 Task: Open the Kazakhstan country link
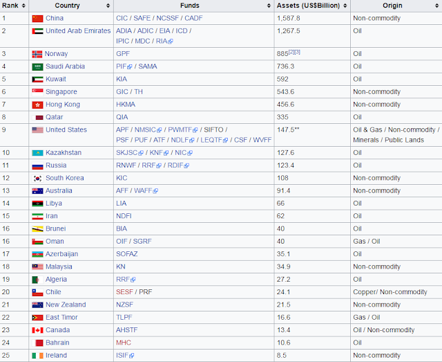[64, 153]
